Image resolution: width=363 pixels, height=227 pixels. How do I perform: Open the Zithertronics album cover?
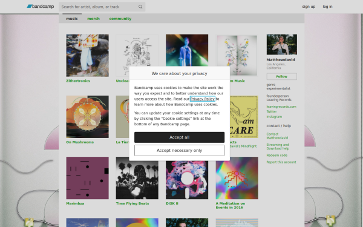click(x=87, y=55)
